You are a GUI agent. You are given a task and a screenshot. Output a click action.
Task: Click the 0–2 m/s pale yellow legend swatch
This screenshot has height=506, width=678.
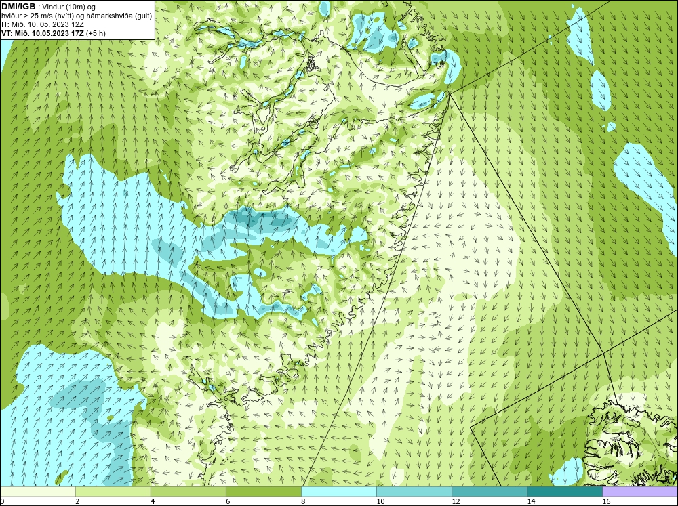tap(37, 491)
